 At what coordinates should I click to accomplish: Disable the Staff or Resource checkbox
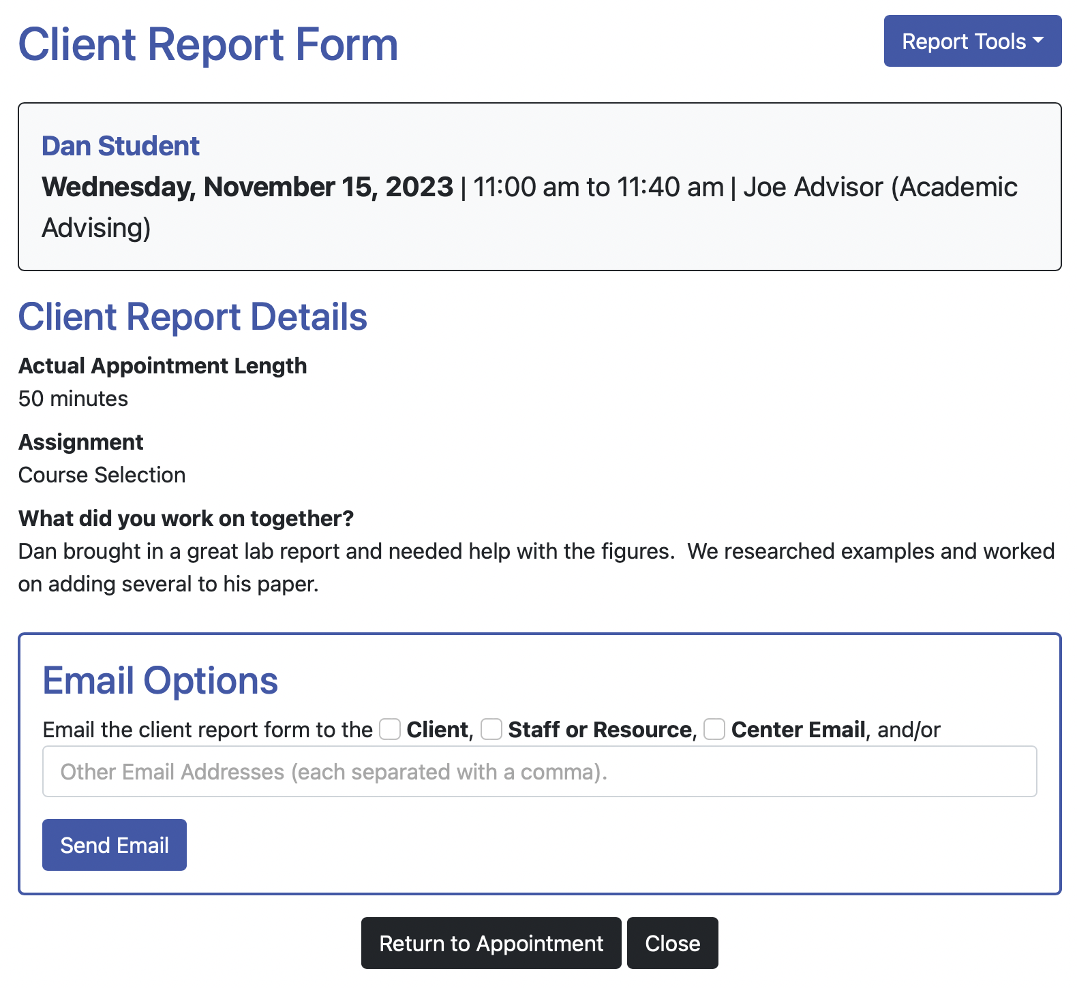(491, 729)
